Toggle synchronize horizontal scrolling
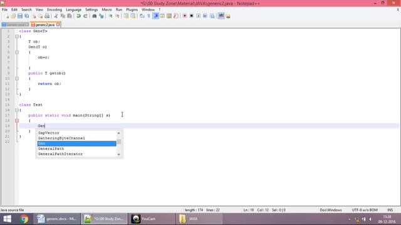Image resolution: width=401 pixels, height=225 pixels. [x=133, y=16]
